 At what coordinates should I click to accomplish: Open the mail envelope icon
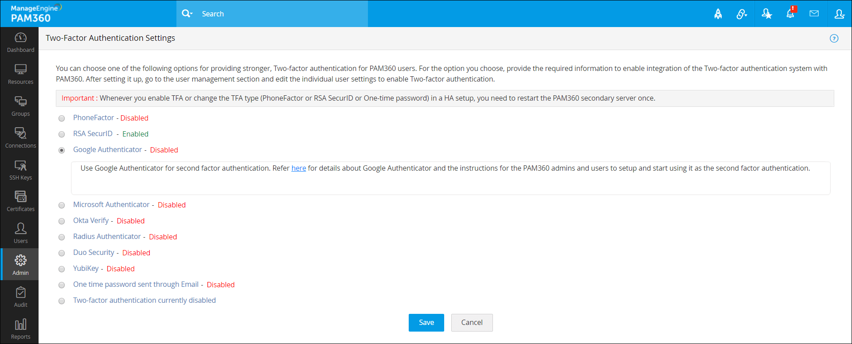(814, 14)
